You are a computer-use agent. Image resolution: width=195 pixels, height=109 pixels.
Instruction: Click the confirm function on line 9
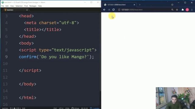click(28, 57)
